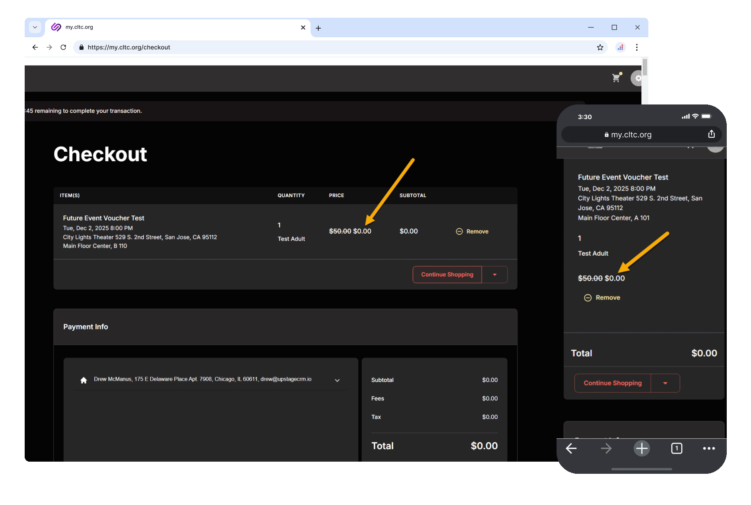Viewport: 751px width, 505px height.
Task: Open the shopping cart icon
Action: (x=616, y=78)
